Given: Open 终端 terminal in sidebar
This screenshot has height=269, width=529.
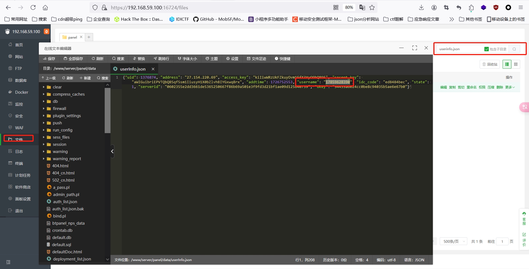Looking at the screenshot, I should point(19,163).
